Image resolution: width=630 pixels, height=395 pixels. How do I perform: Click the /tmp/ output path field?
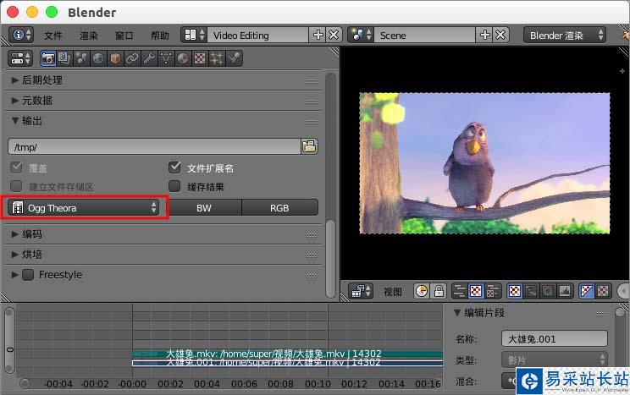click(x=154, y=147)
